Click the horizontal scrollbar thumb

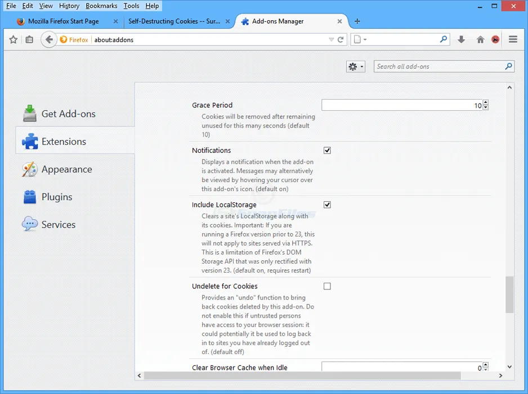(x=302, y=375)
